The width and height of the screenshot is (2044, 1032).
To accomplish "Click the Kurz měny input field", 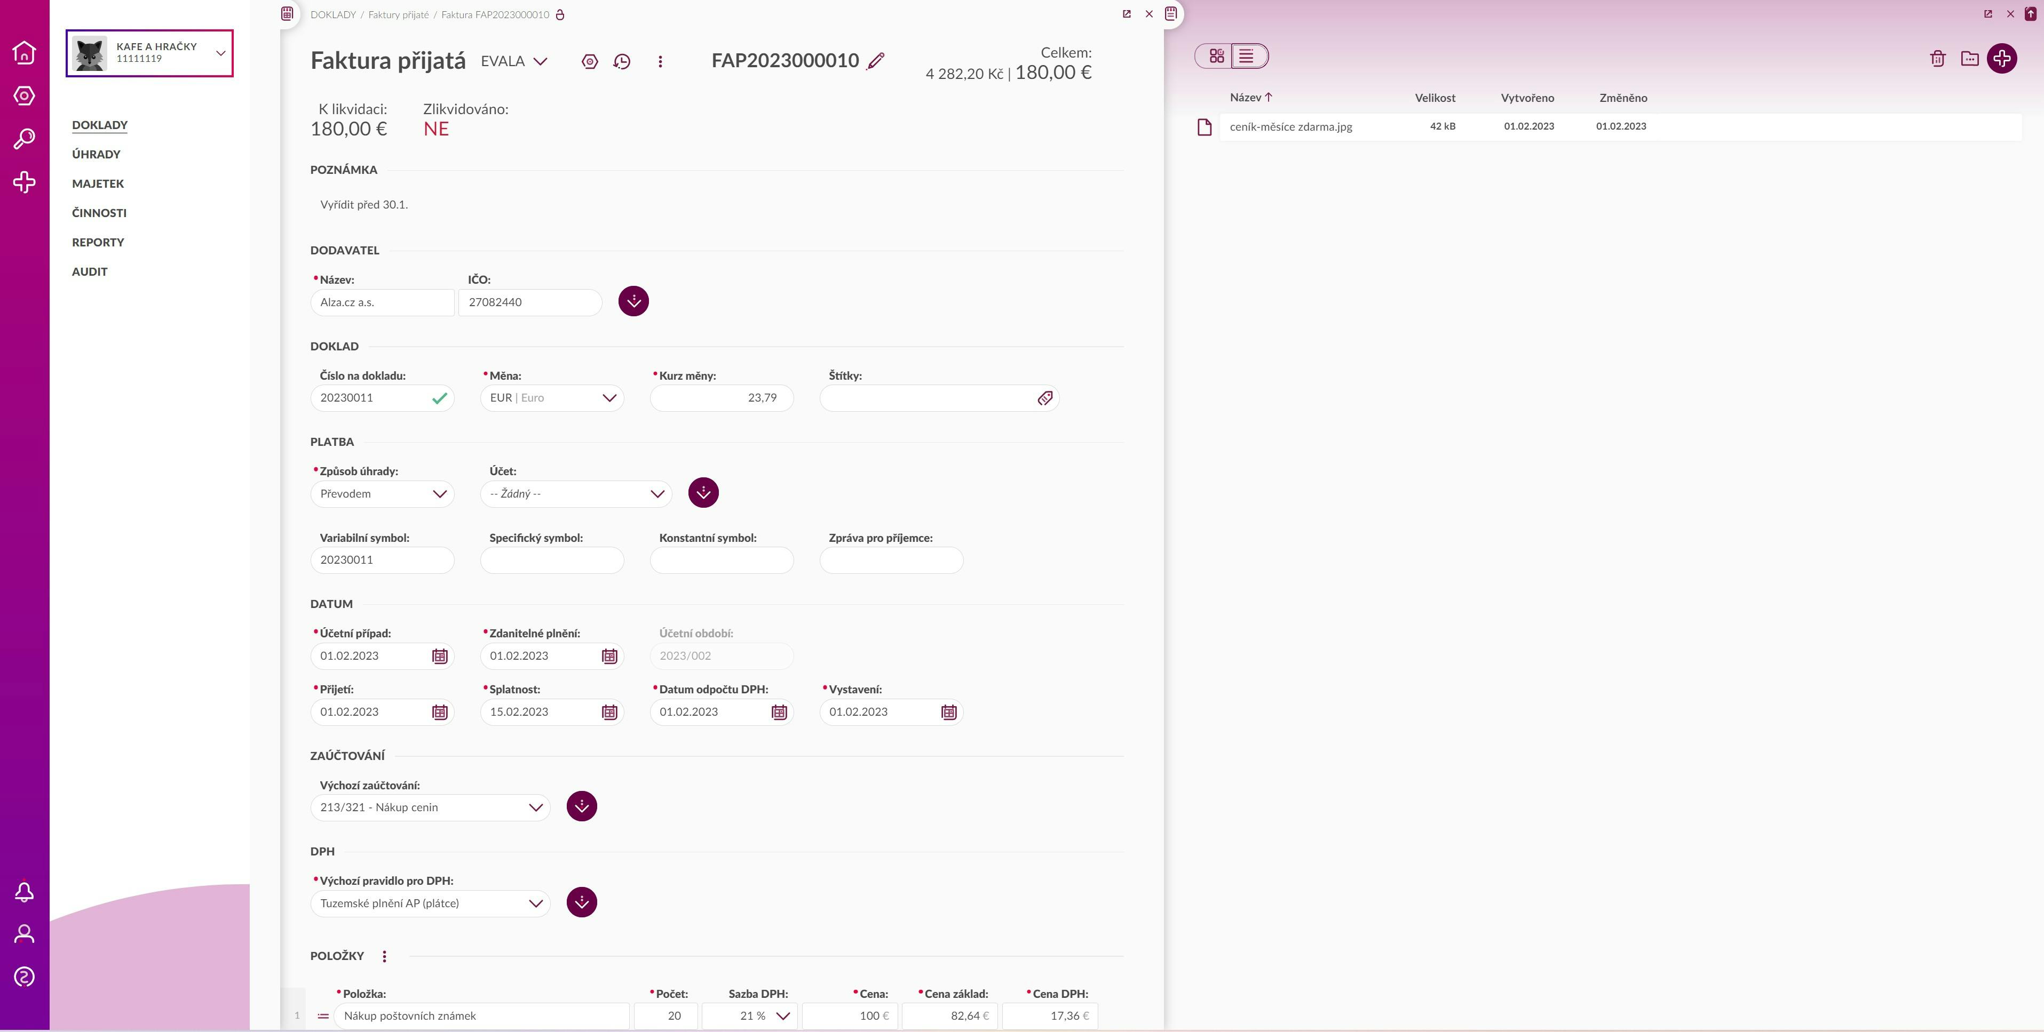I will [722, 398].
